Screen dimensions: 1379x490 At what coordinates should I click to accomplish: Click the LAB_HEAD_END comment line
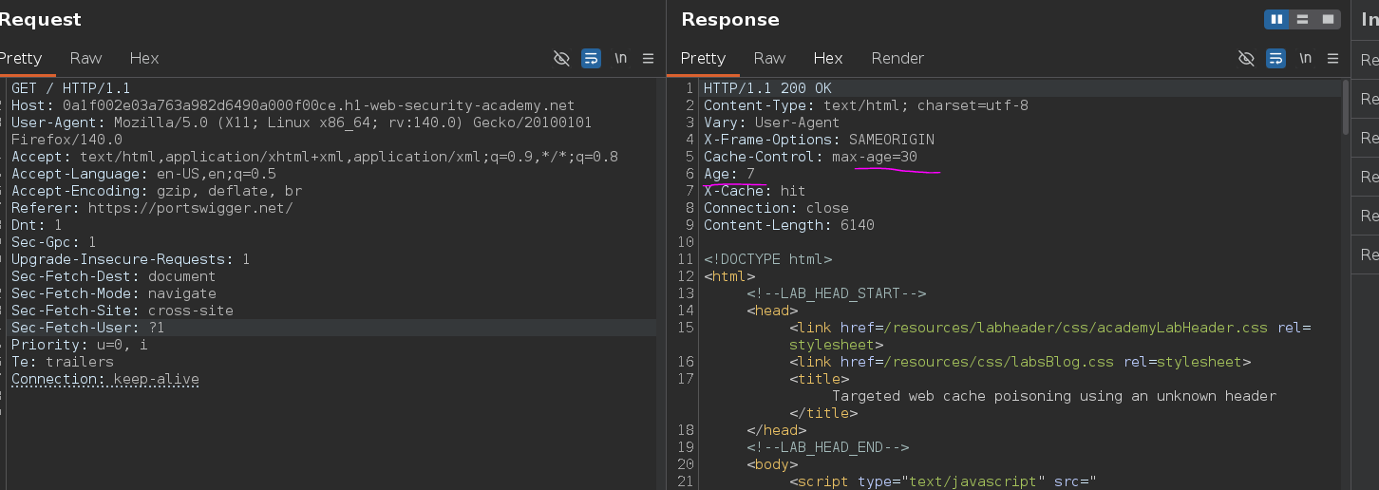[827, 447]
